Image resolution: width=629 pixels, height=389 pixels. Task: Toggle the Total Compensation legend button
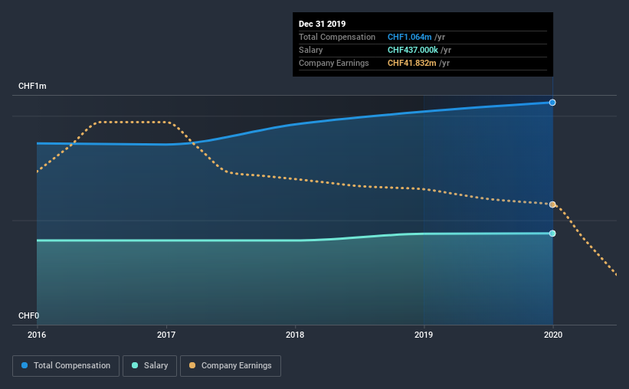tap(66, 366)
